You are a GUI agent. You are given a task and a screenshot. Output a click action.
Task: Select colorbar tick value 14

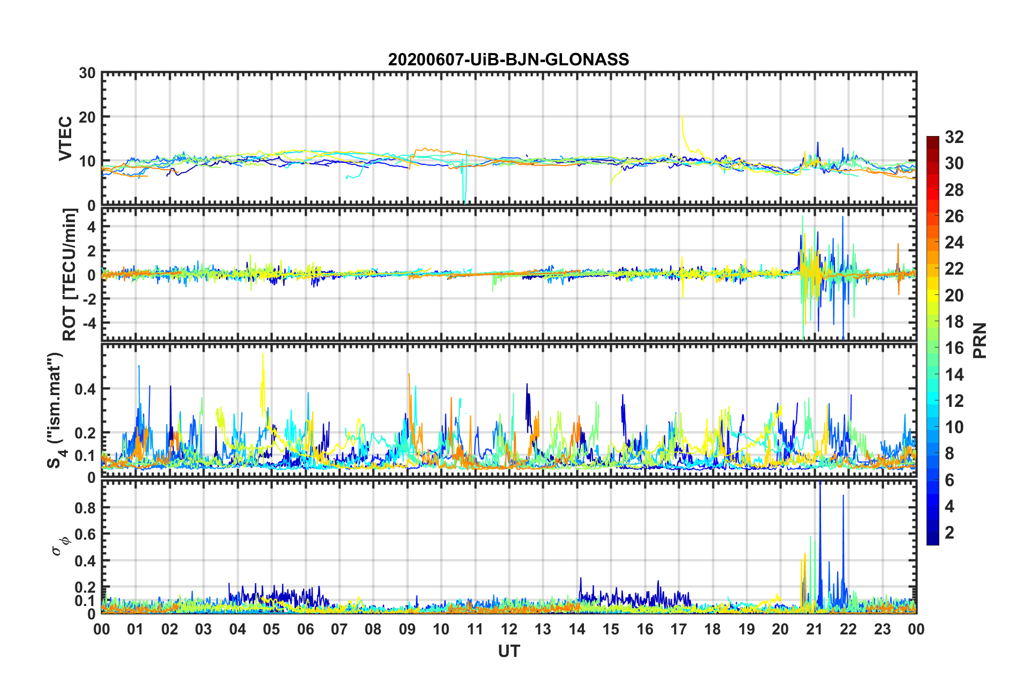[954, 375]
